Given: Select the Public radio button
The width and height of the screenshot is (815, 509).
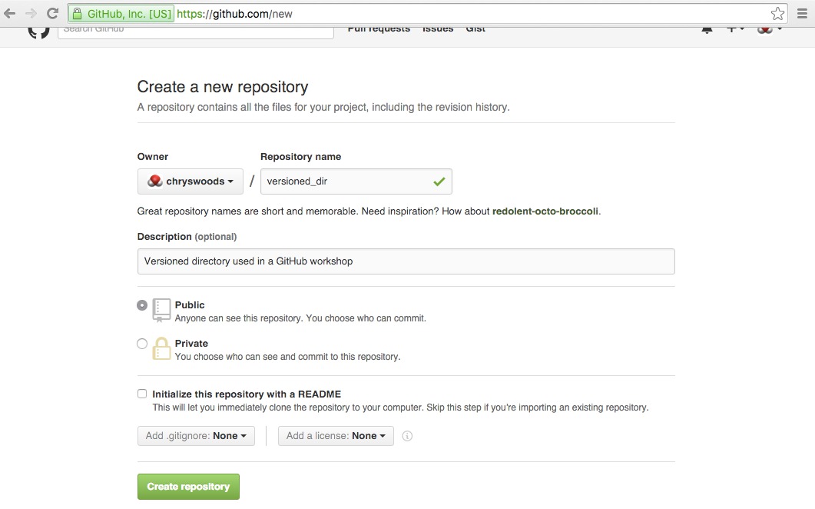Looking at the screenshot, I should tap(142, 305).
